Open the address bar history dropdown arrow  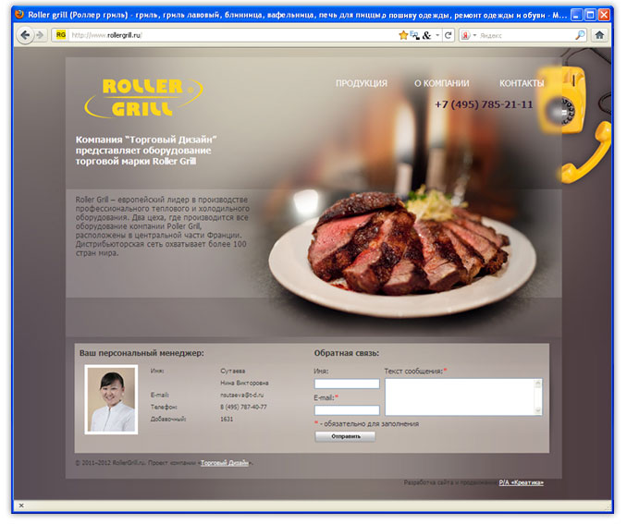(x=437, y=35)
